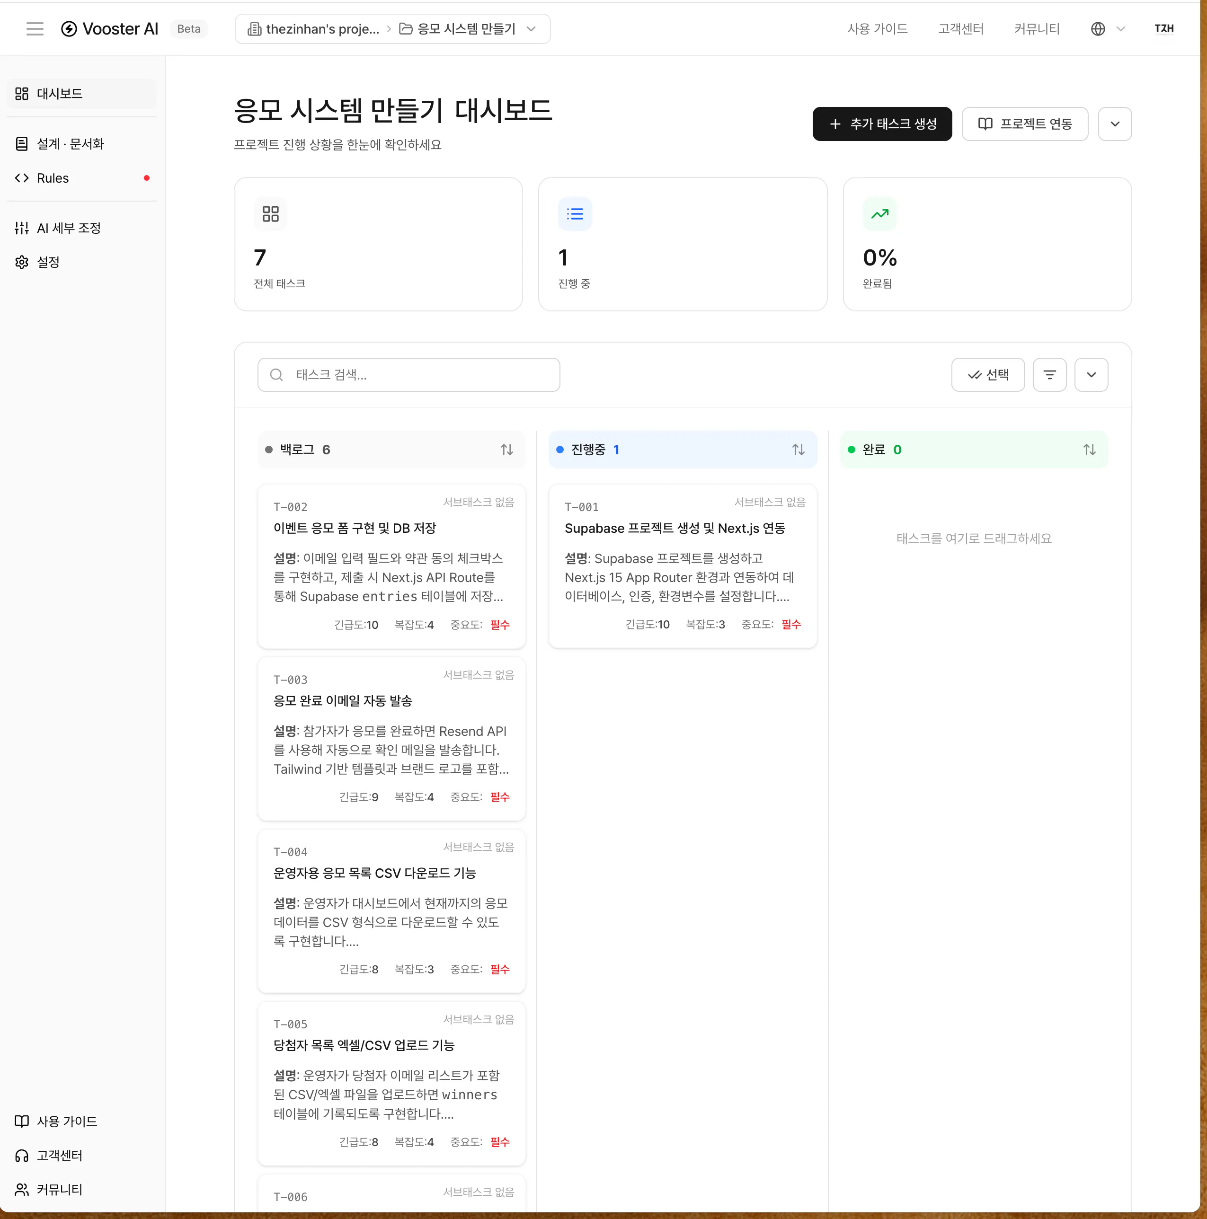Open task T-004 CSV 다운로드 기능
1207x1219 pixels.
point(391,910)
